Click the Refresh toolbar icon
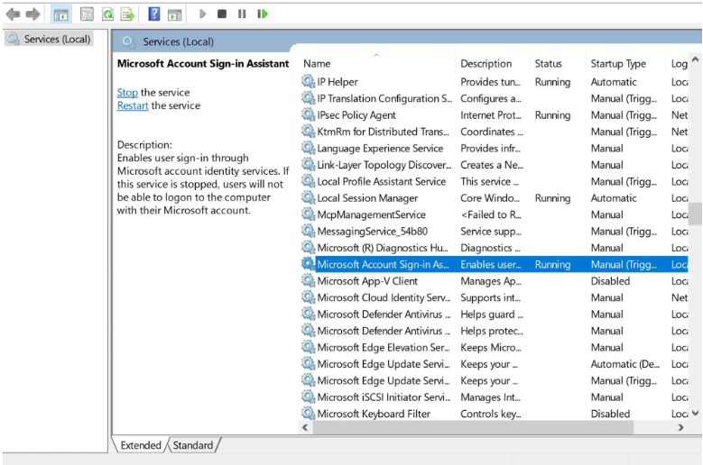Viewport: 703px width, 465px height. click(107, 14)
